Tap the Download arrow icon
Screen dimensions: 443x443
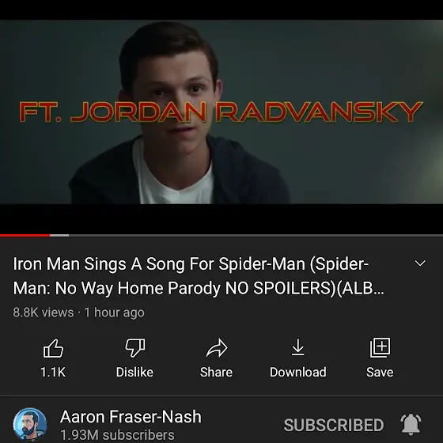(297, 347)
